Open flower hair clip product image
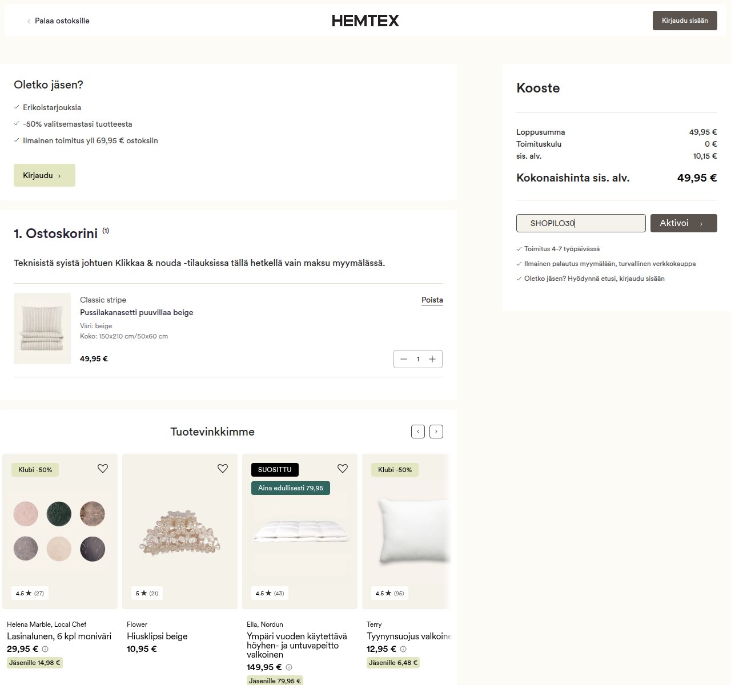This screenshot has width=731, height=685. [x=180, y=531]
